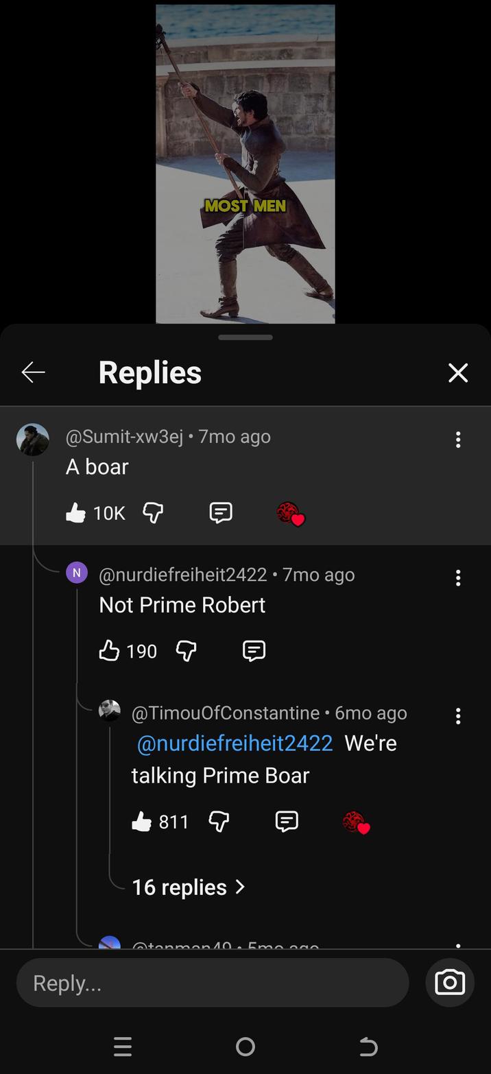Image resolution: width=491 pixels, height=1074 pixels.
Task: Open options menu for @nurdiefreiheit2422's reply
Action: tap(457, 578)
